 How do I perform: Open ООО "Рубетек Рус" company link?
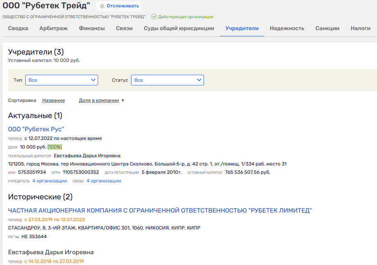36,129
